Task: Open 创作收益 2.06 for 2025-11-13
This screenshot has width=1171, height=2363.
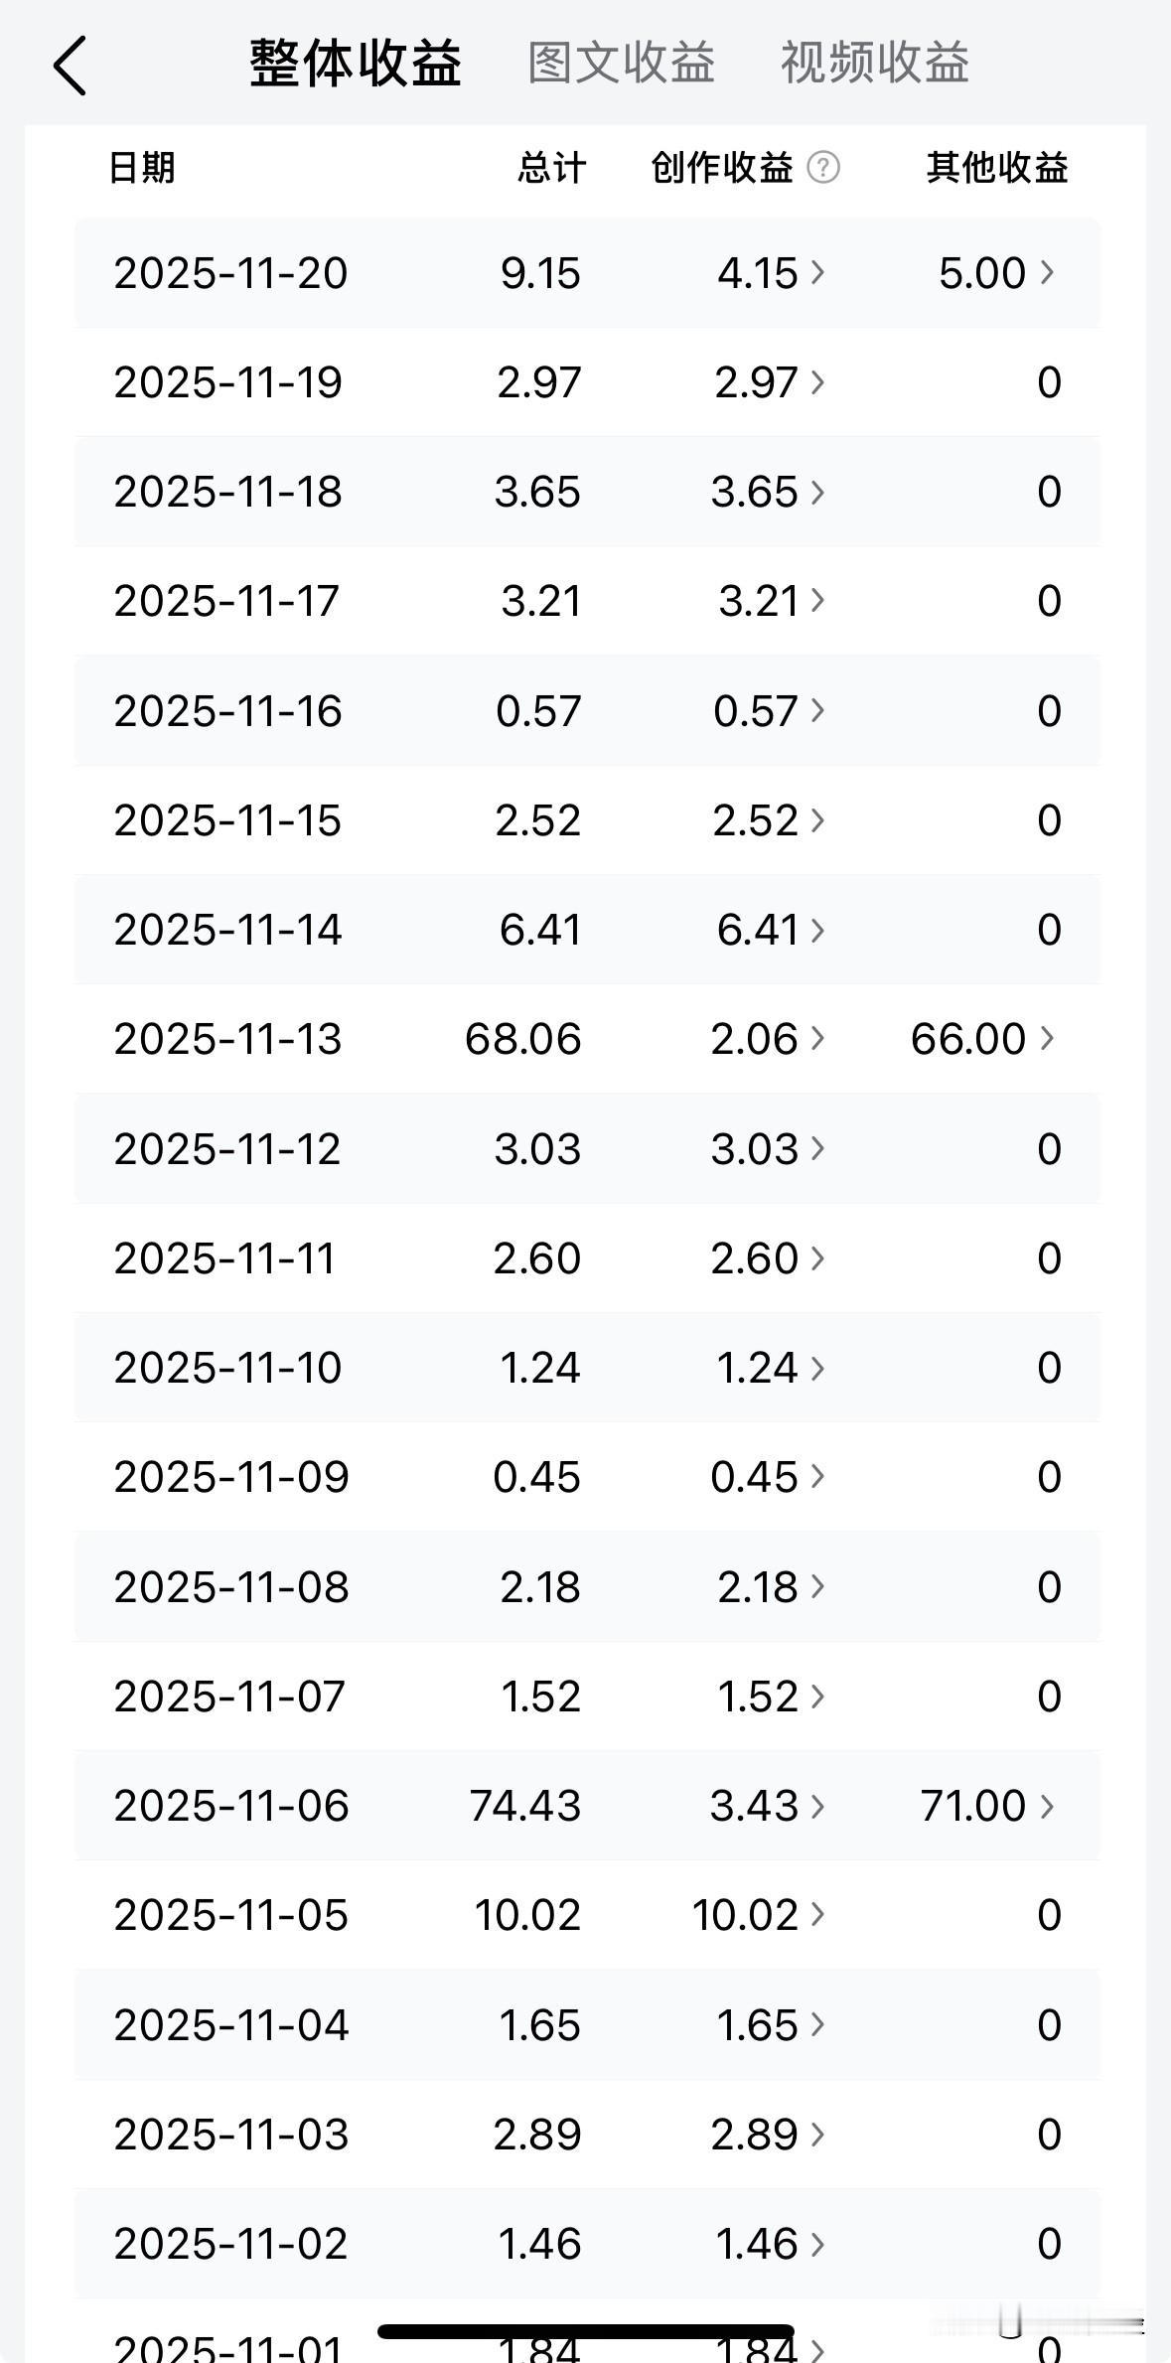Action: [x=768, y=1039]
